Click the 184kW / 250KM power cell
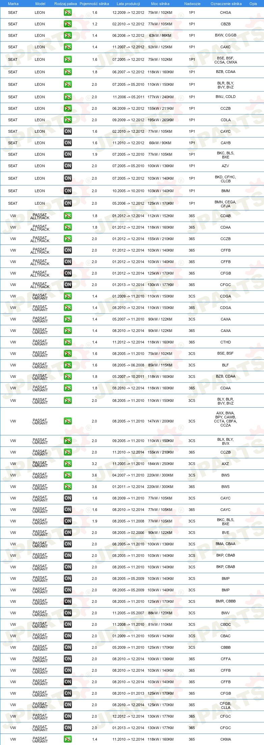The height and width of the screenshot is (745, 264). 161,464
